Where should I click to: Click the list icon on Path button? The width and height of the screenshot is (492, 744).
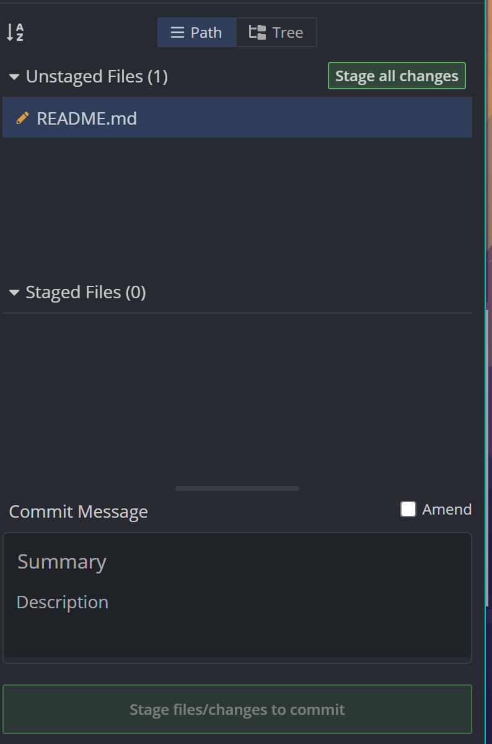177,32
